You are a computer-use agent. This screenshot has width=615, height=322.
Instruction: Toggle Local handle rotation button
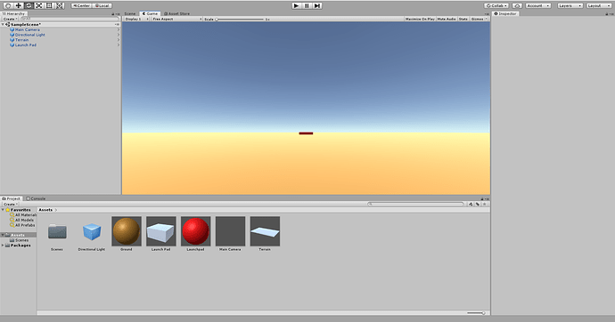click(x=102, y=5)
